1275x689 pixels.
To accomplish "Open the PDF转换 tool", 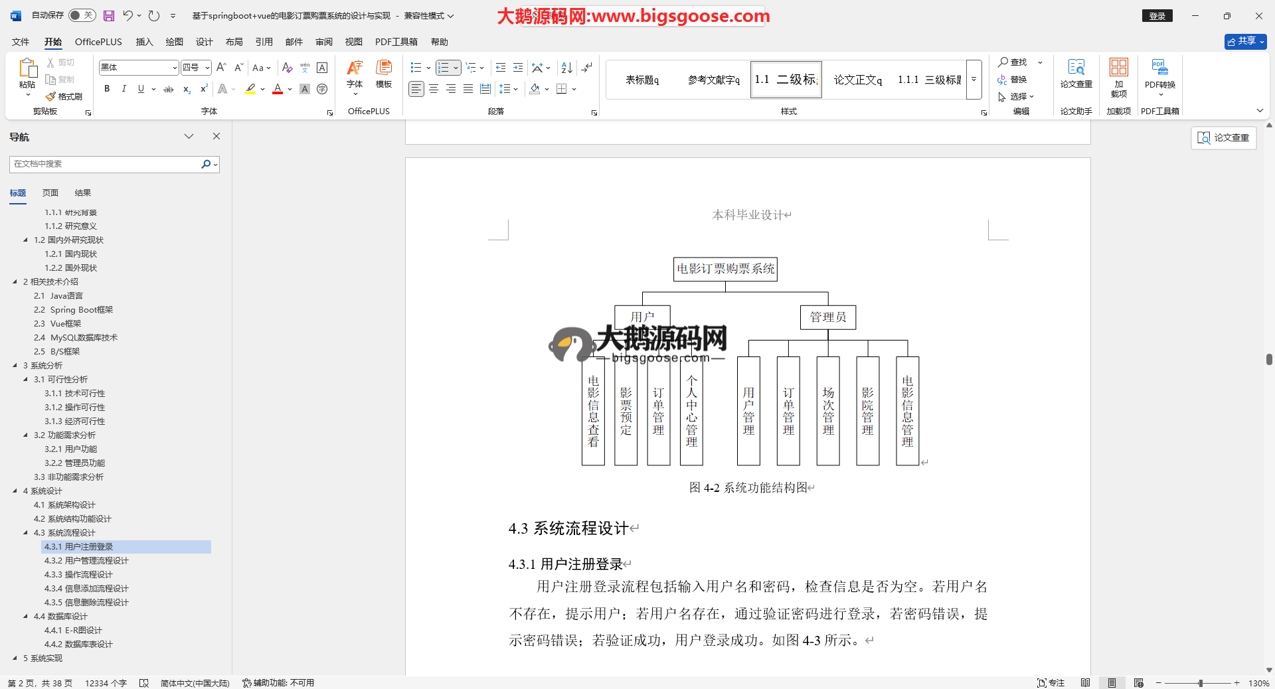I will 1159,74.
